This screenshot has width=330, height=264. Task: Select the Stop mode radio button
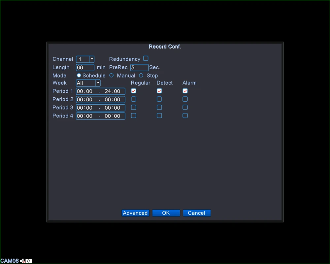[x=141, y=75]
